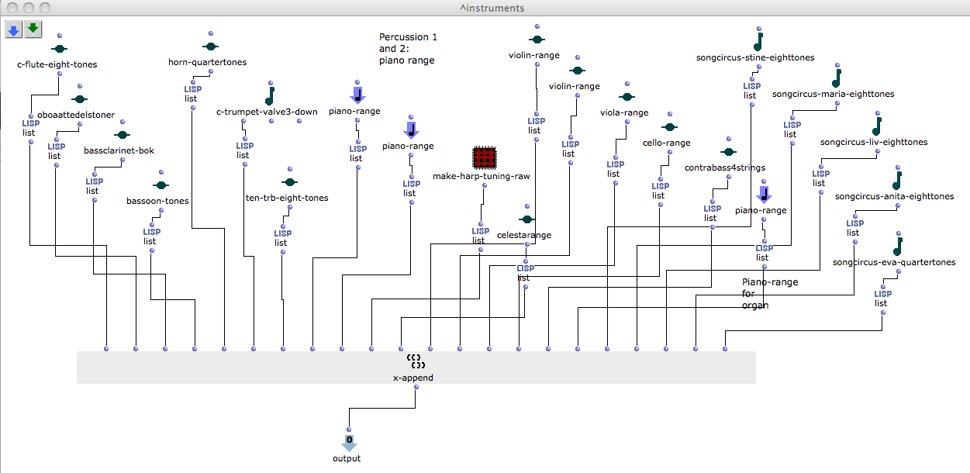Select the c-flute-eight-tones chord icon
The image size is (970, 473).
click(x=60, y=50)
